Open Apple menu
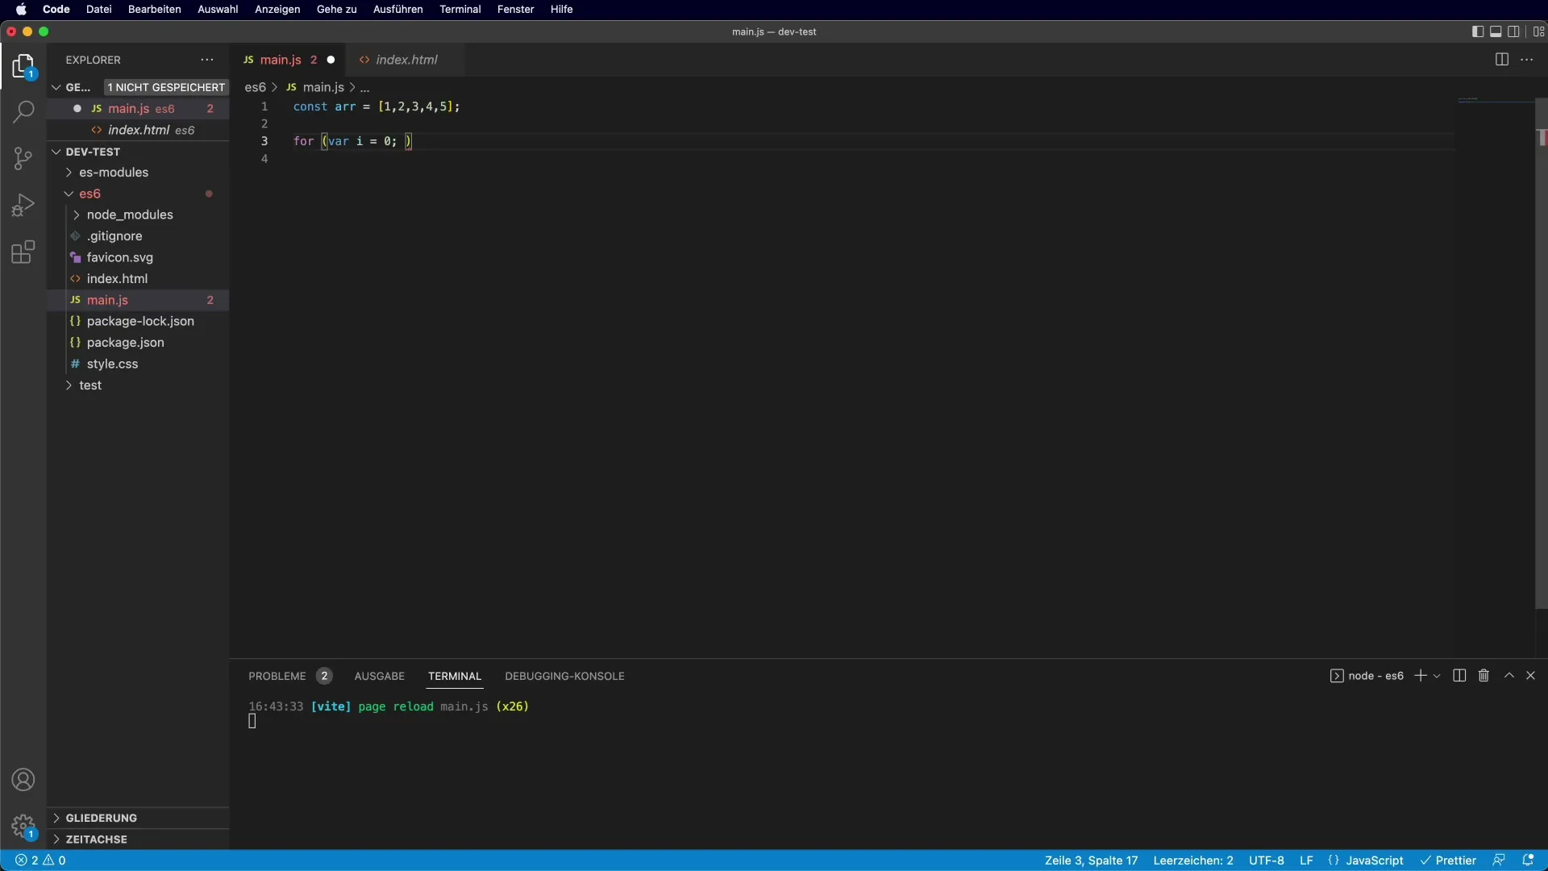Viewport: 1548px width, 871px height. pyautogui.click(x=21, y=10)
